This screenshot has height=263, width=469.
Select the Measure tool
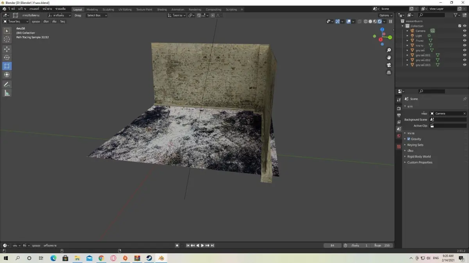[x=7, y=93]
